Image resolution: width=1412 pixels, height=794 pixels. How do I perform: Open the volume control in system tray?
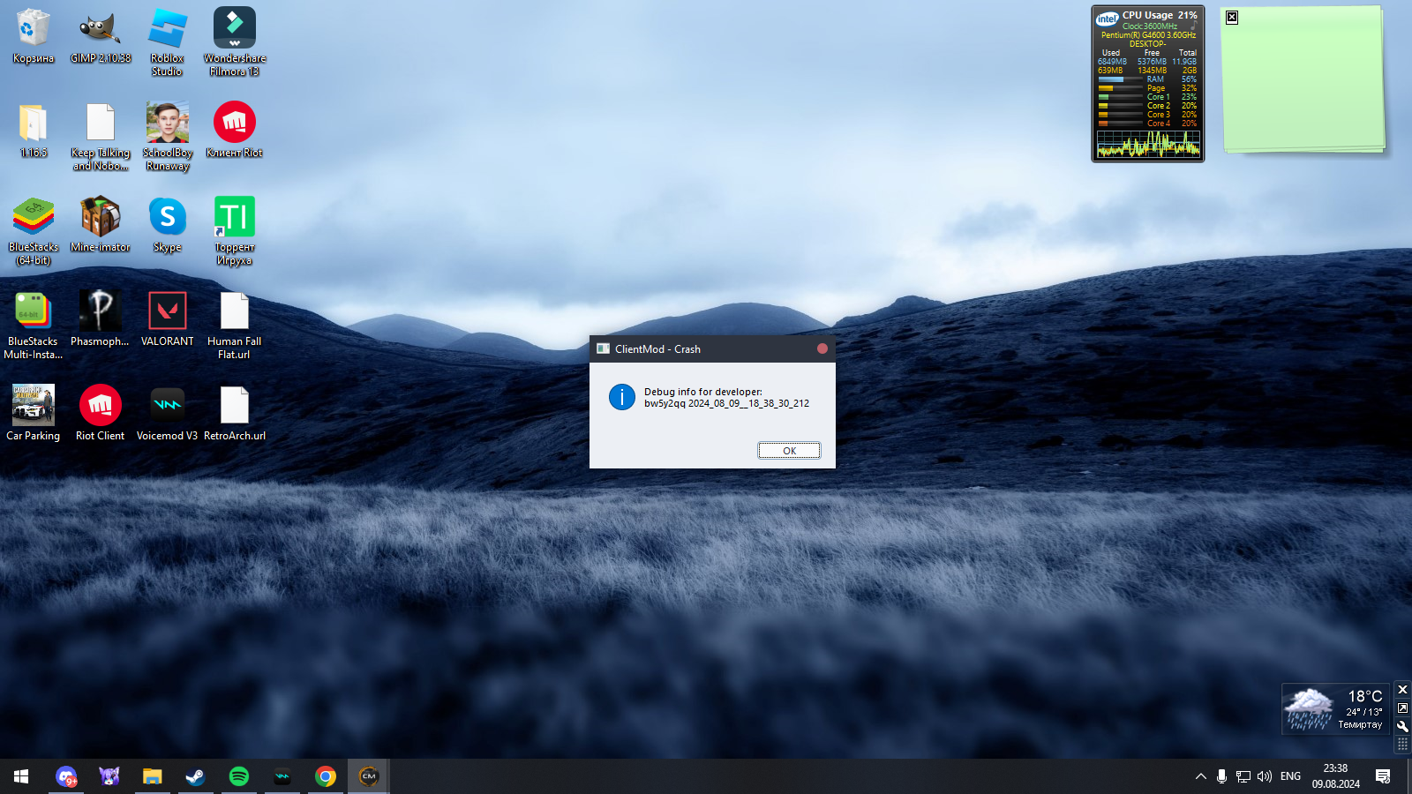pyautogui.click(x=1265, y=776)
